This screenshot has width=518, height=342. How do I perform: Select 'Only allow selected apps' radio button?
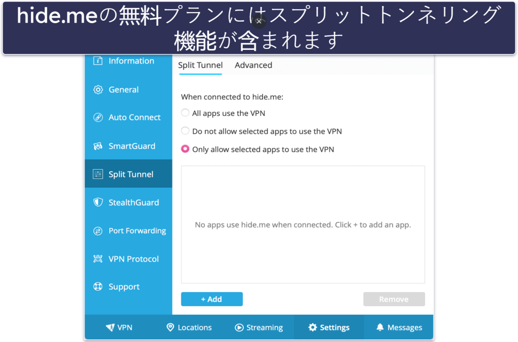point(185,149)
